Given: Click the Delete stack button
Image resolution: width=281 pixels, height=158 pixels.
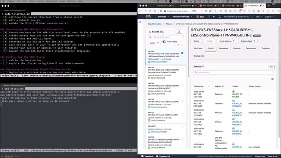Looking at the screenshot, I should coord(196,41).
